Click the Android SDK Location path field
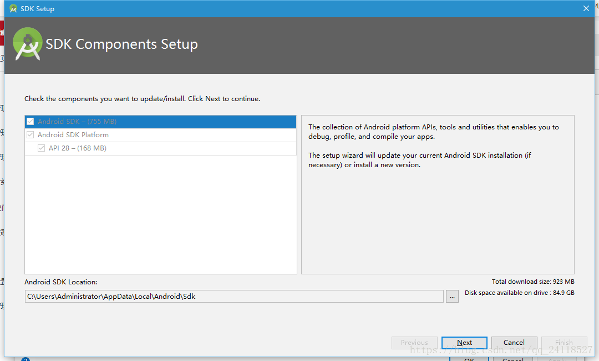This screenshot has width=599, height=361. click(234, 297)
